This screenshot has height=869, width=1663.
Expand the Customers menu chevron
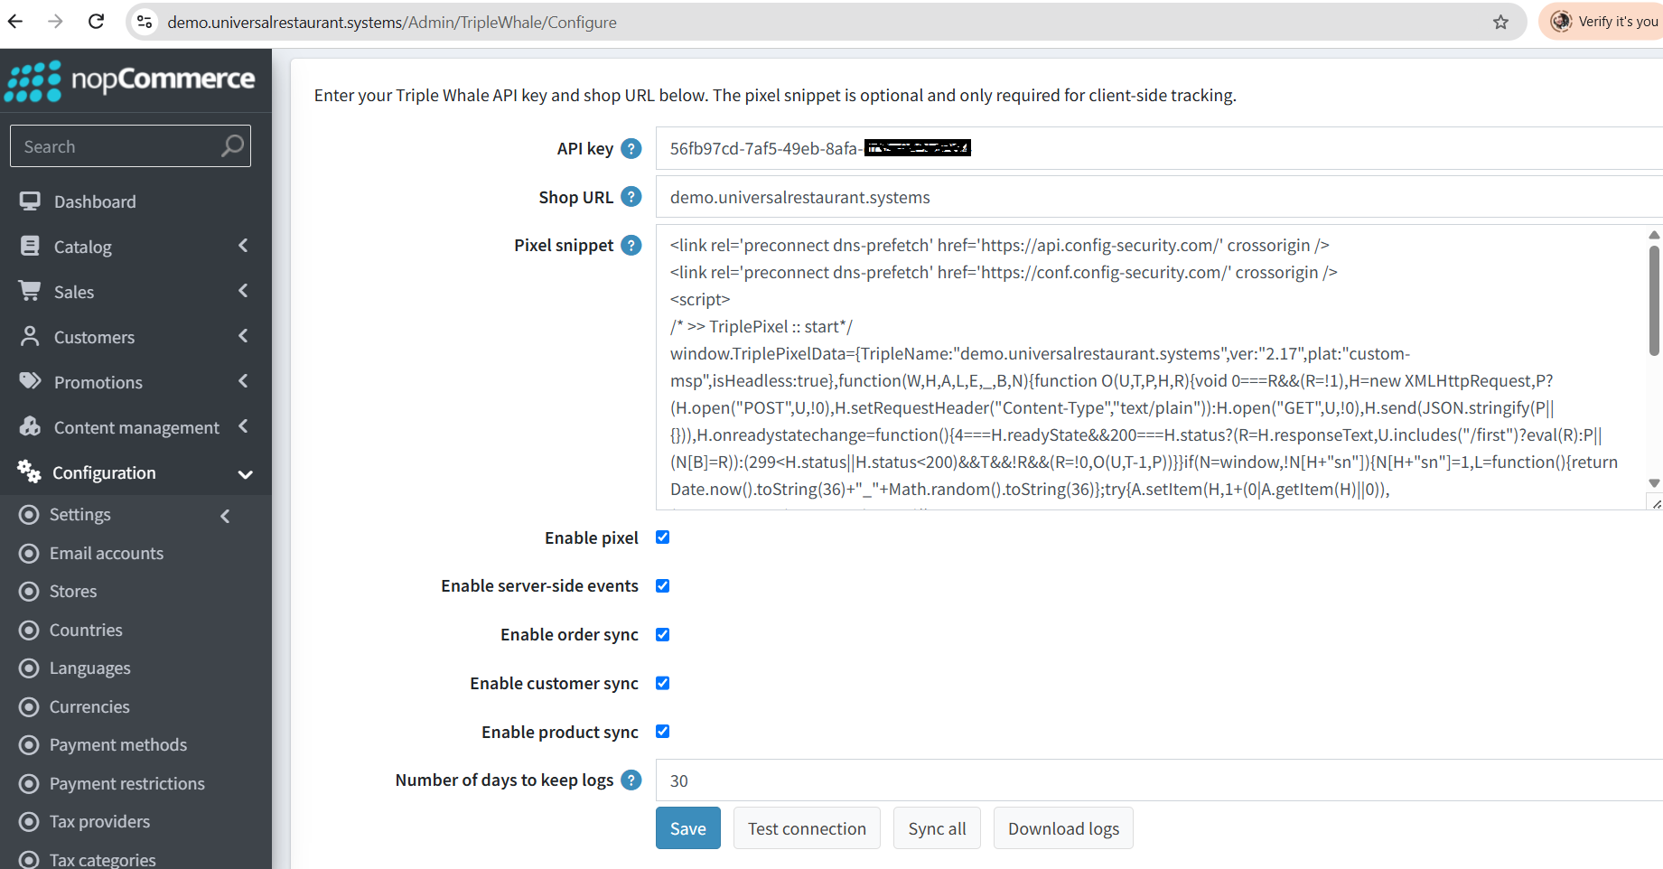(243, 336)
